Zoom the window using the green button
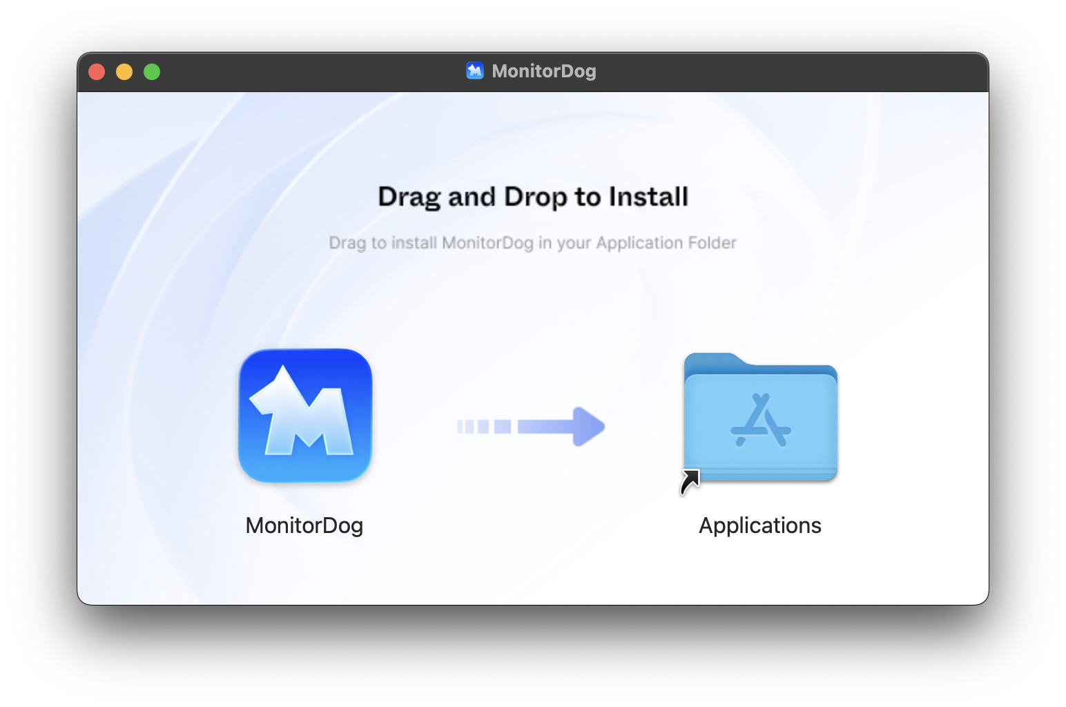This screenshot has width=1066, height=707. (x=152, y=72)
